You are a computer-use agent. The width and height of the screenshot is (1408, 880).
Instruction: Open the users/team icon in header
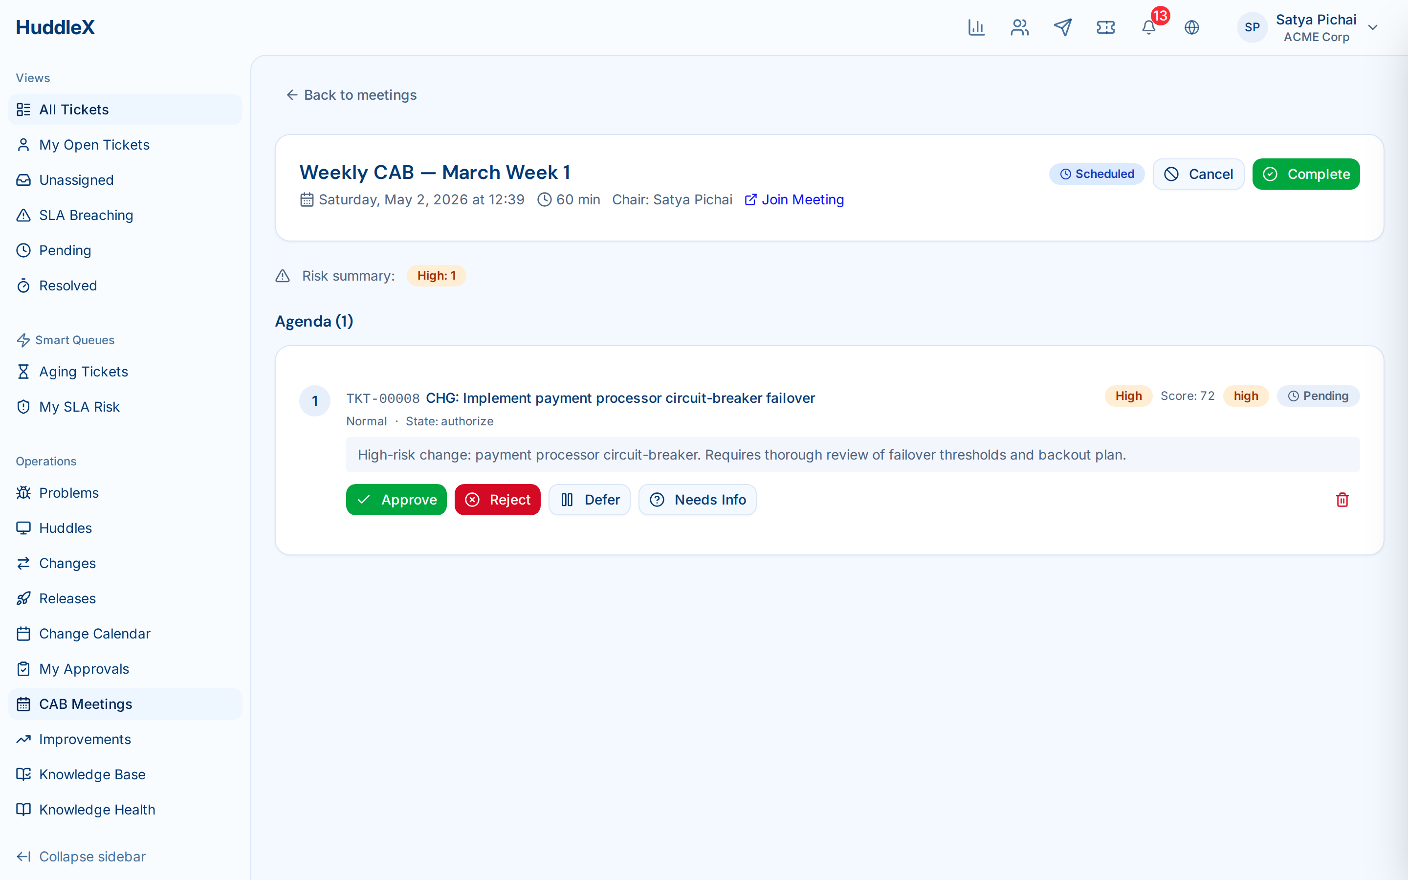click(1019, 27)
